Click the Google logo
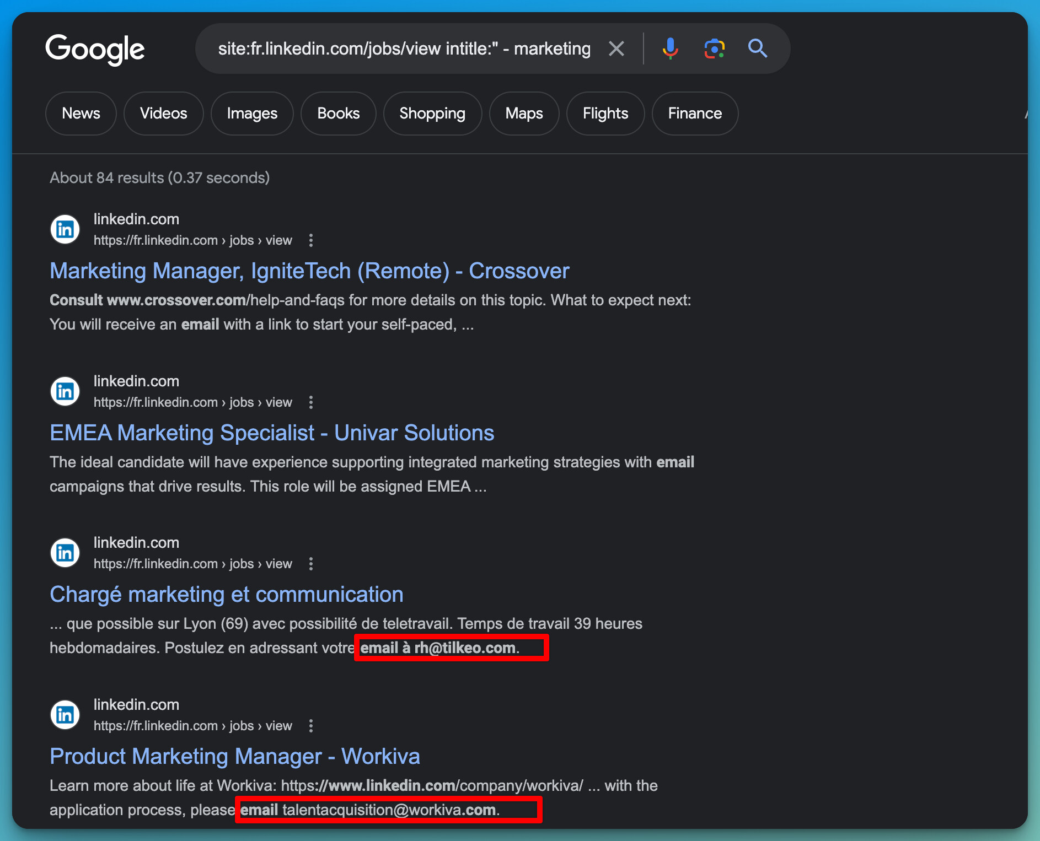 click(x=95, y=50)
